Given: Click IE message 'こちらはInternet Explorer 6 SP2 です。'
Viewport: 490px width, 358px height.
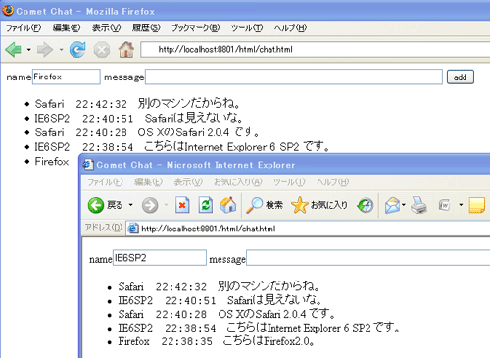Looking at the screenshot, I should click(313, 328).
